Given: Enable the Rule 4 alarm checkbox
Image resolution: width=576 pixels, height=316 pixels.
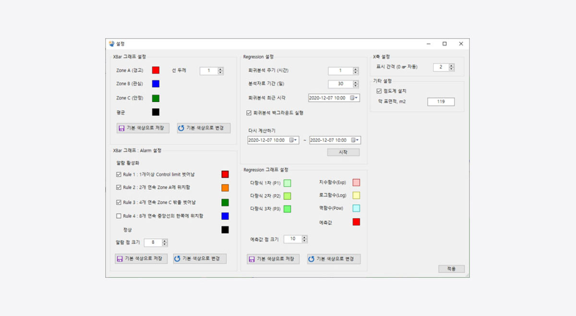Looking at the screenshot, I should click(119, 216).
